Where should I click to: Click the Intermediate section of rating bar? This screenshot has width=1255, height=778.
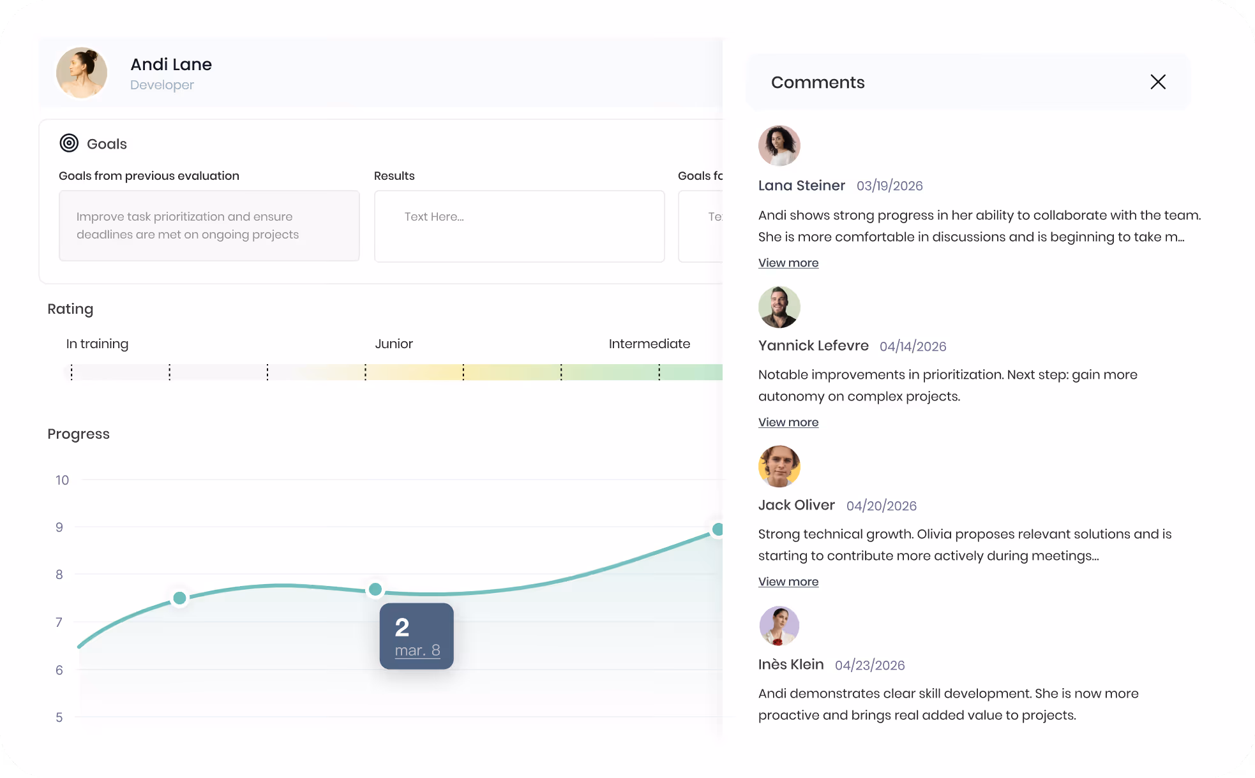[642, 372]
